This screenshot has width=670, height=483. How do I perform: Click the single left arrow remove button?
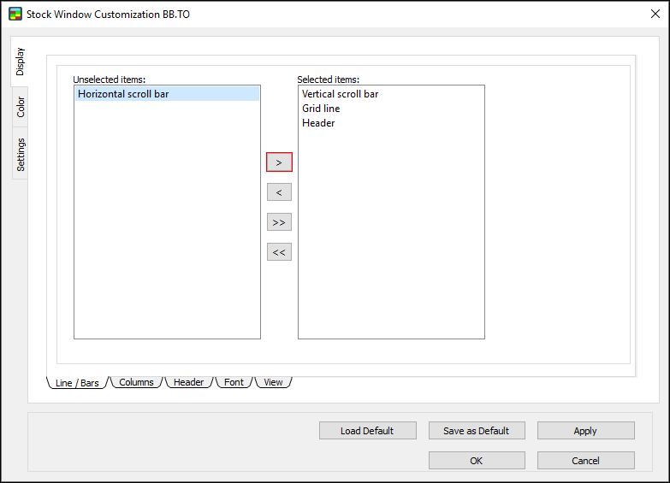click(279, 192)
